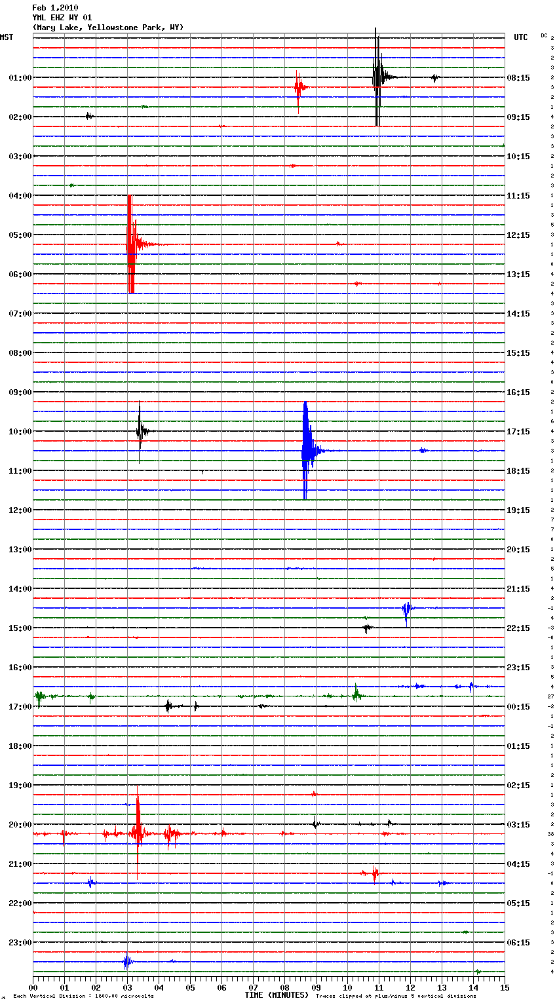Screen dimensions: 557x1005
Task: Click the '19:00' MST hour label
Action: tap(20, 785)
